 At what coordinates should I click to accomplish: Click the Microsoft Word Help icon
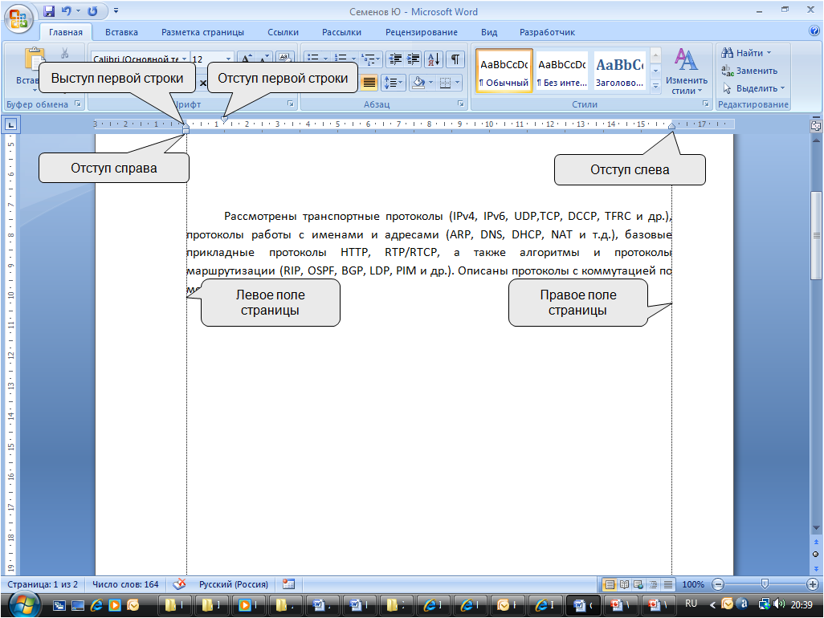point(814,31)
